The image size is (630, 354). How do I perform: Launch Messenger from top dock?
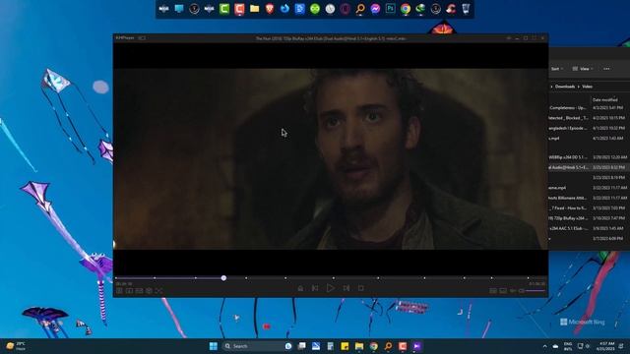click(375, 9)
